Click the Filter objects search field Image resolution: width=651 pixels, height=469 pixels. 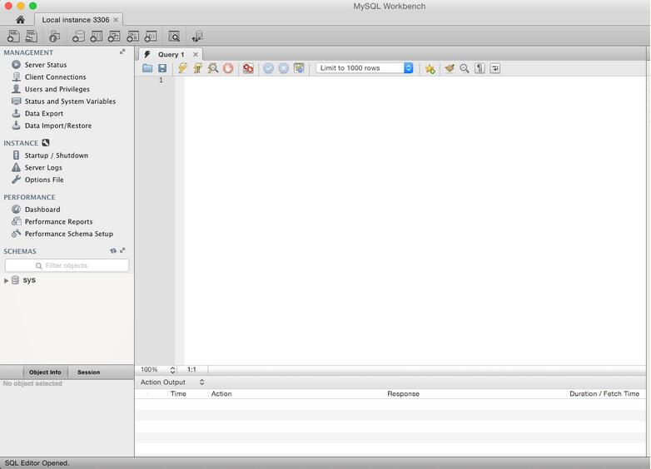click(x=67, y=265)
